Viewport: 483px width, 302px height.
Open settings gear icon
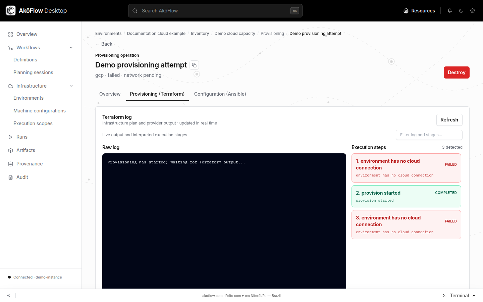click(x=473, y=11)
